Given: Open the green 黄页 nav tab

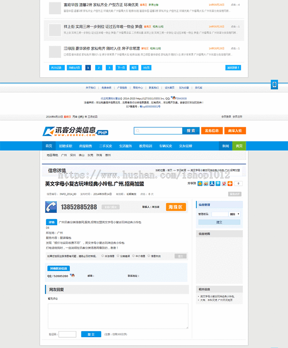Looking at the screenshot, I should pyautogui.click(x=239, y=146).
